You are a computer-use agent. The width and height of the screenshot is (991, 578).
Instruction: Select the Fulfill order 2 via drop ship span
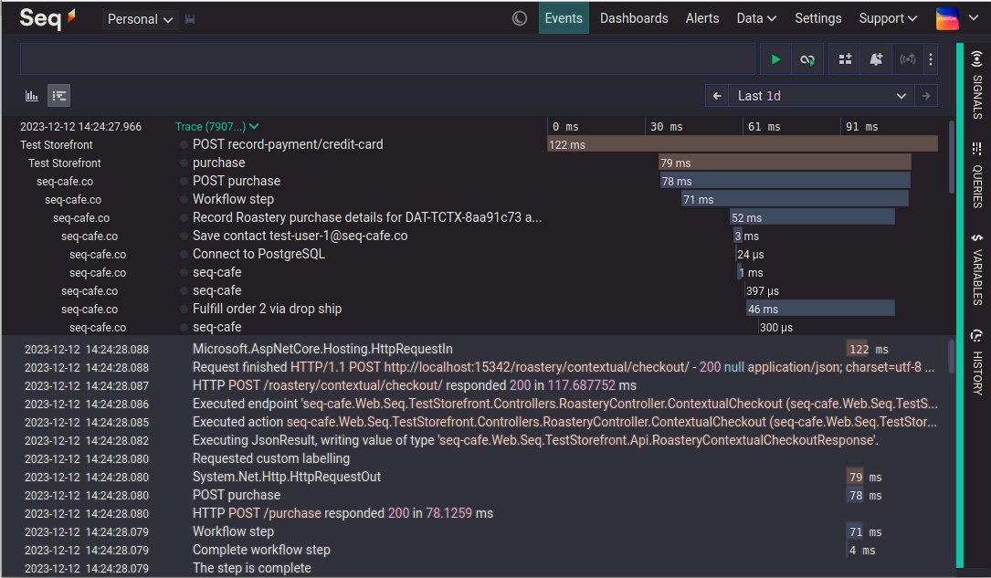[x=267, y=309]
